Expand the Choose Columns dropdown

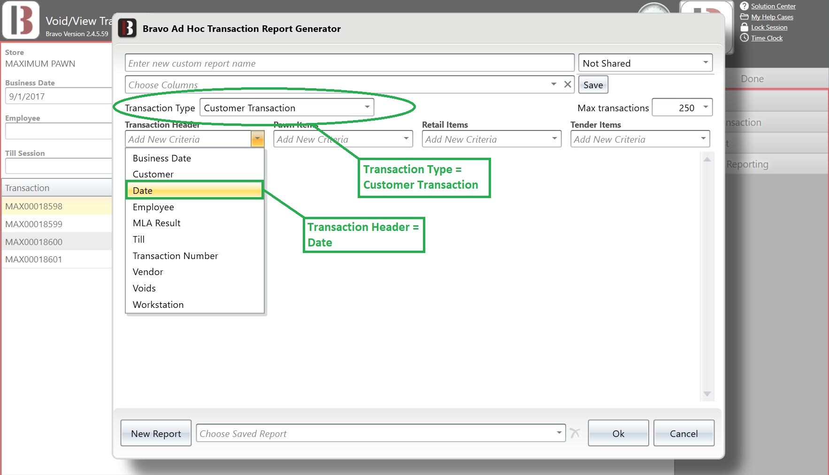(x=554, y=84)
